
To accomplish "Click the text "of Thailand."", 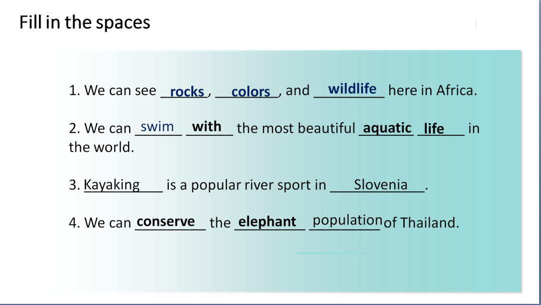I will (421, 223).
